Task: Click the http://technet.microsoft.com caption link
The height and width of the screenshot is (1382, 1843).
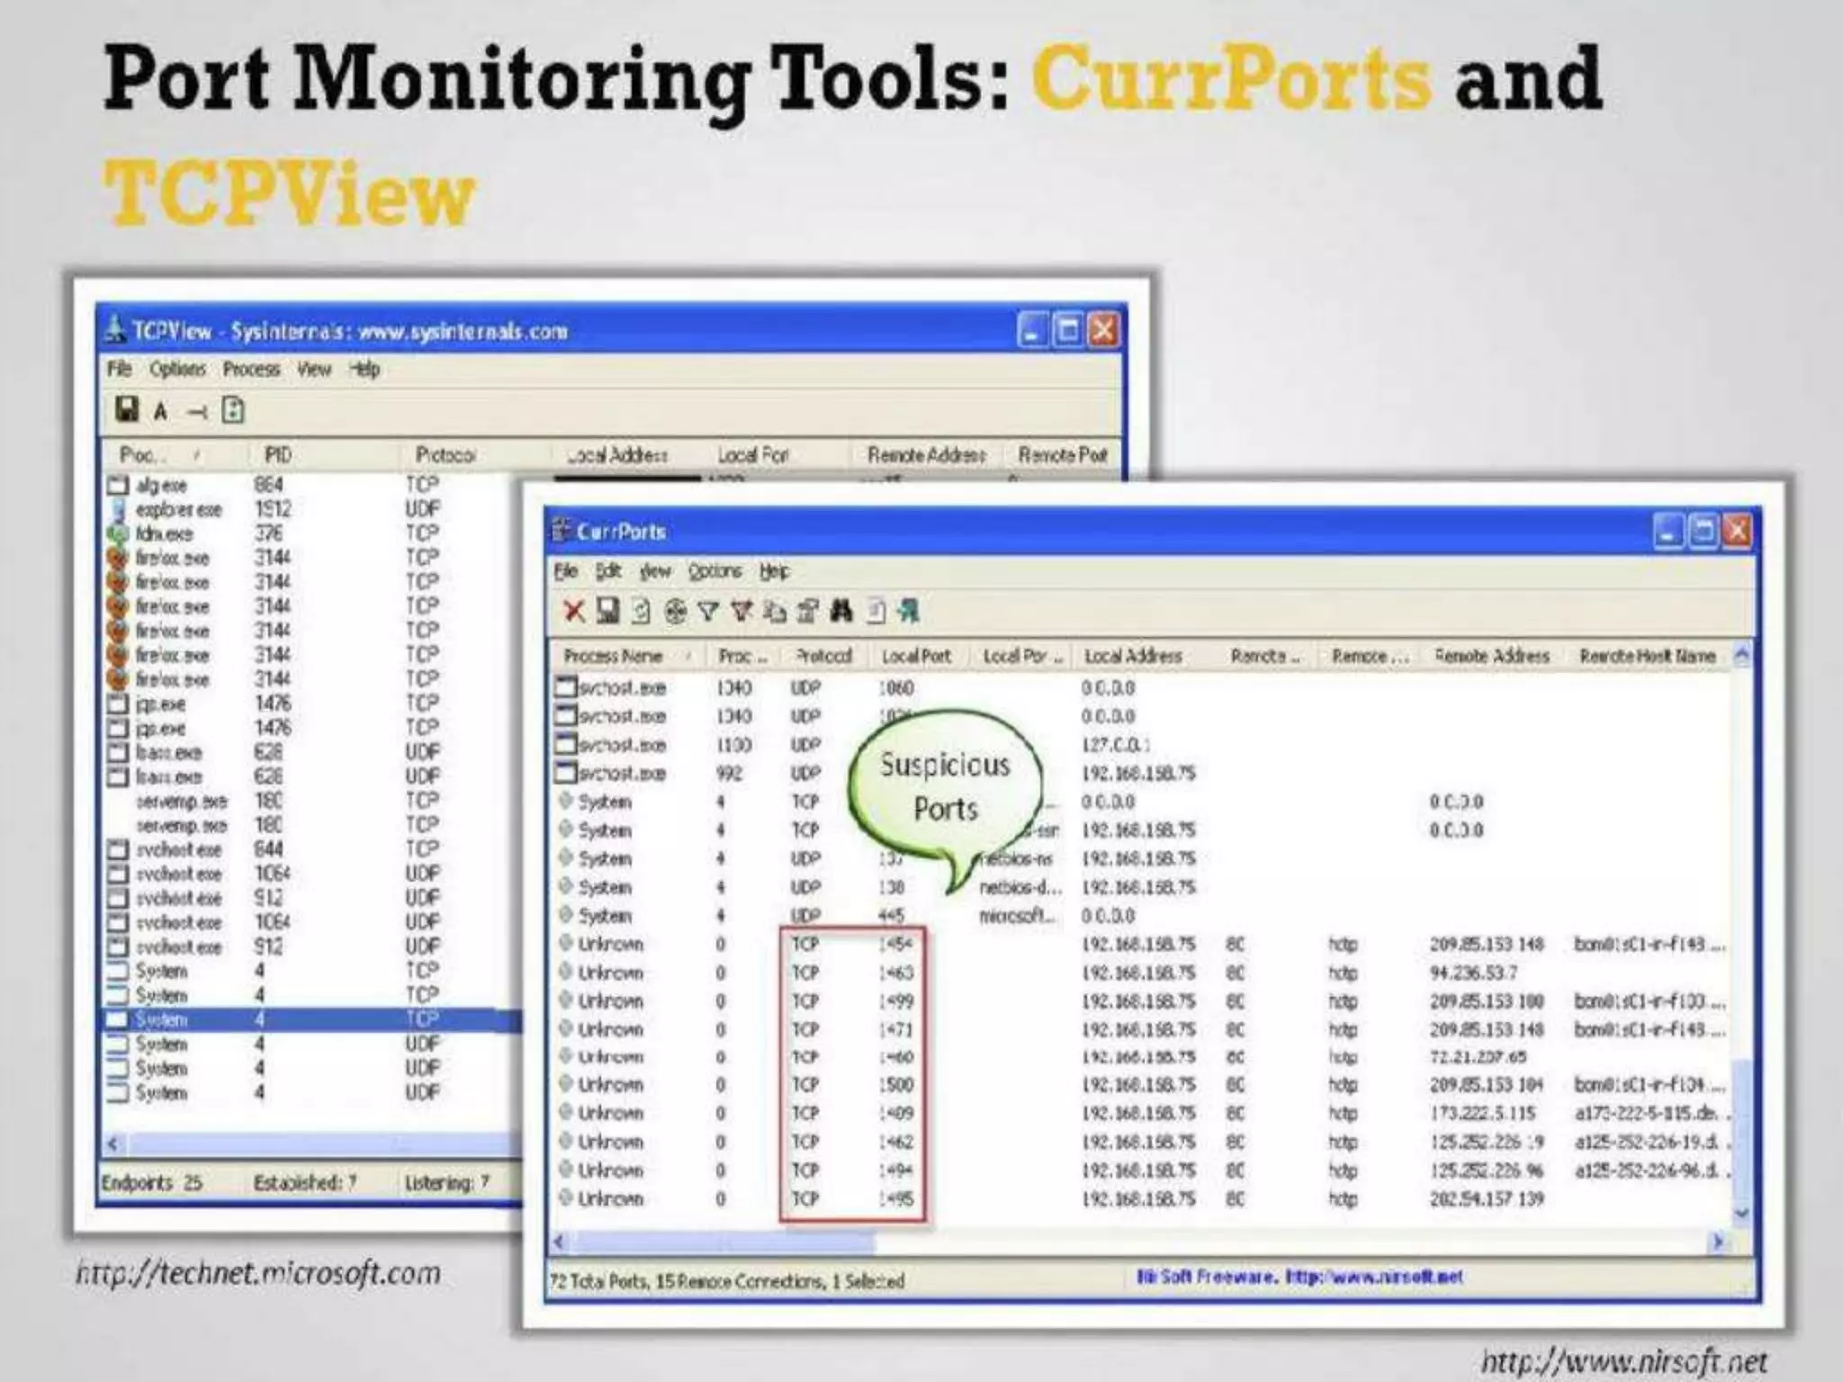Action: [259, 1272]
